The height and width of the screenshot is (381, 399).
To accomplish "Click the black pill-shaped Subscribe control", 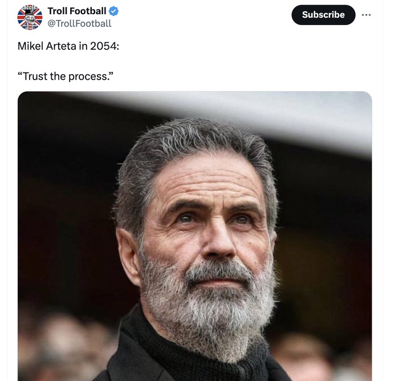I will pyautogui.click(x=323, y=15).
